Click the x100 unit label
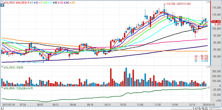The image size is (222, 110). (218, 101)
